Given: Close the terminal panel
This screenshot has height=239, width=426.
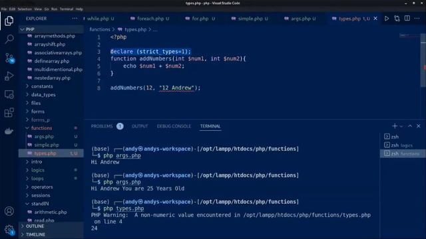Looking at the screenshot, I should click(x=419, y=126).
